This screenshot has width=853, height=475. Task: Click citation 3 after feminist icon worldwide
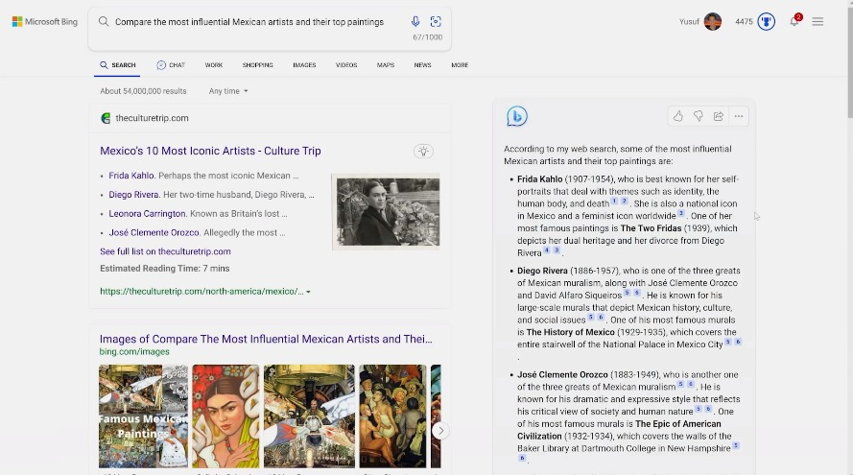pos(680,213)
